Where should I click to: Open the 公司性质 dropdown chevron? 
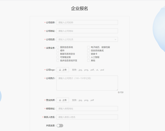pos(115,39)
